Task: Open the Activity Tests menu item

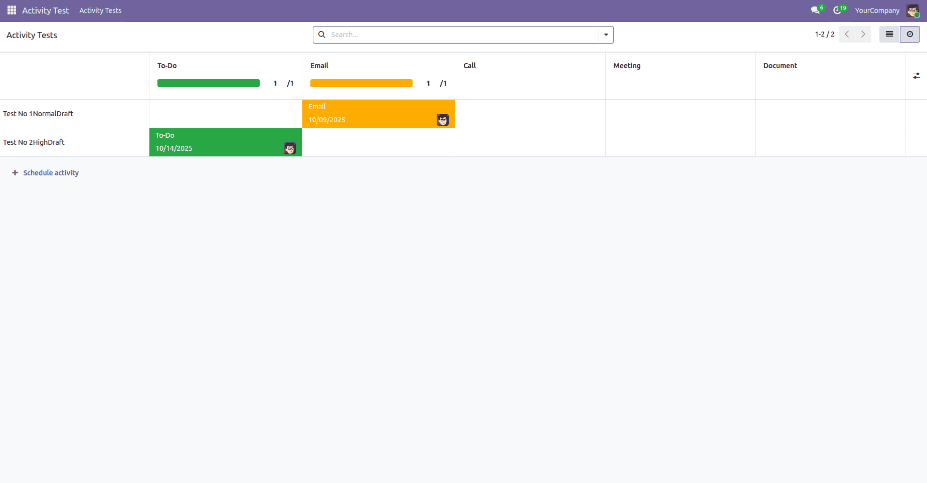Action: (x=100, y=10)
